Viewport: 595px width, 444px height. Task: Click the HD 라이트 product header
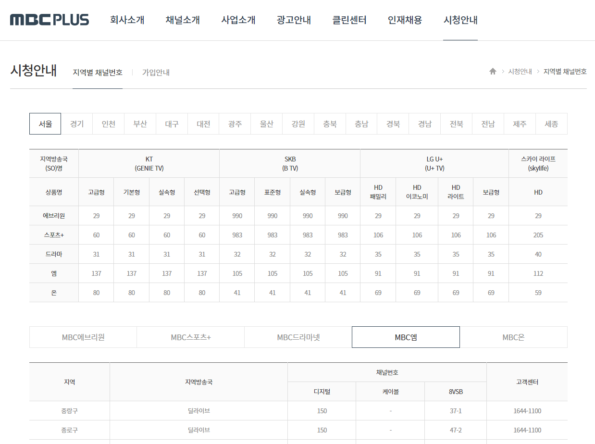pos(456,192)
